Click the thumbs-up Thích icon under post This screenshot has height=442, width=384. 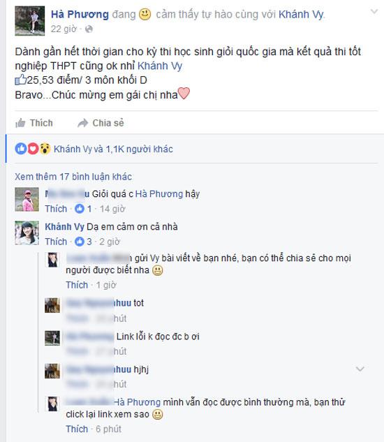(20, 123)
